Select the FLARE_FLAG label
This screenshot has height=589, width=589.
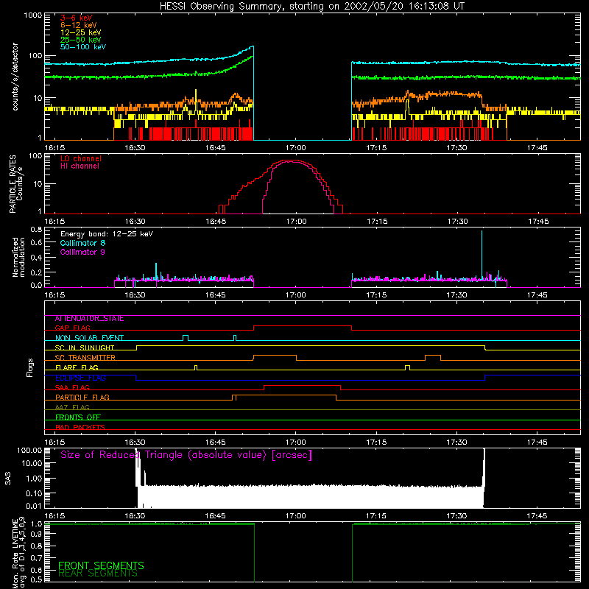pyautogui.click(x=77, y=367)
